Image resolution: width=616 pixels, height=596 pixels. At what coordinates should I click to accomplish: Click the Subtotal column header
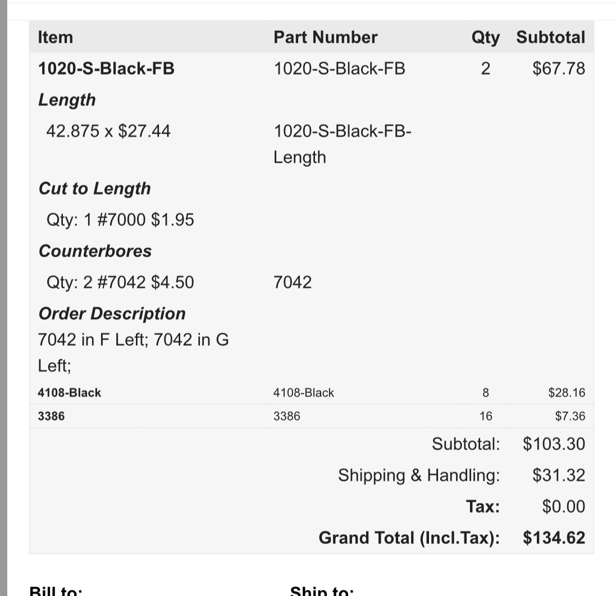[550, 37]
